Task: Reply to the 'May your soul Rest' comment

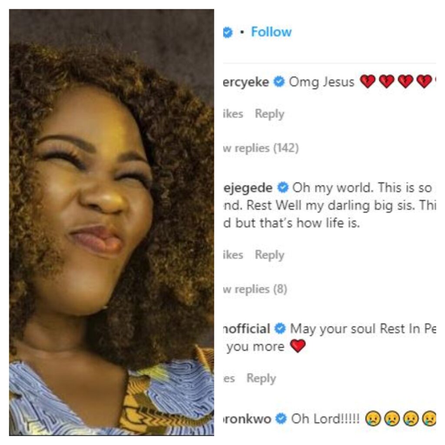Action: [x=261, y=379]
